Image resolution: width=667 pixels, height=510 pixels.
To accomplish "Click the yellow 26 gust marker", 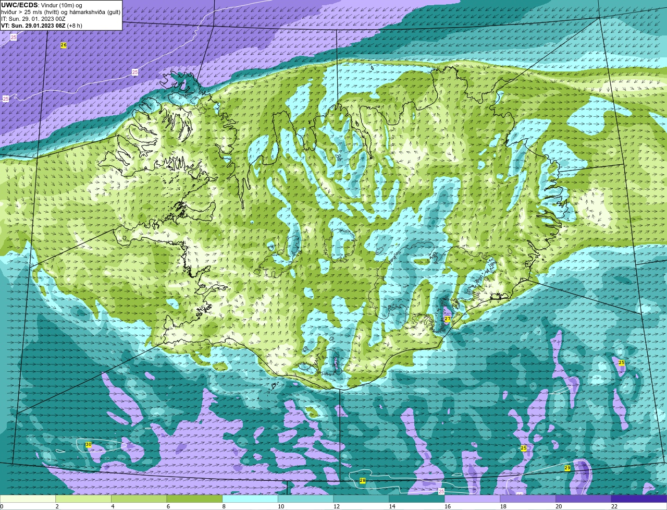I will pyautogui.click(x=64, y=45).
